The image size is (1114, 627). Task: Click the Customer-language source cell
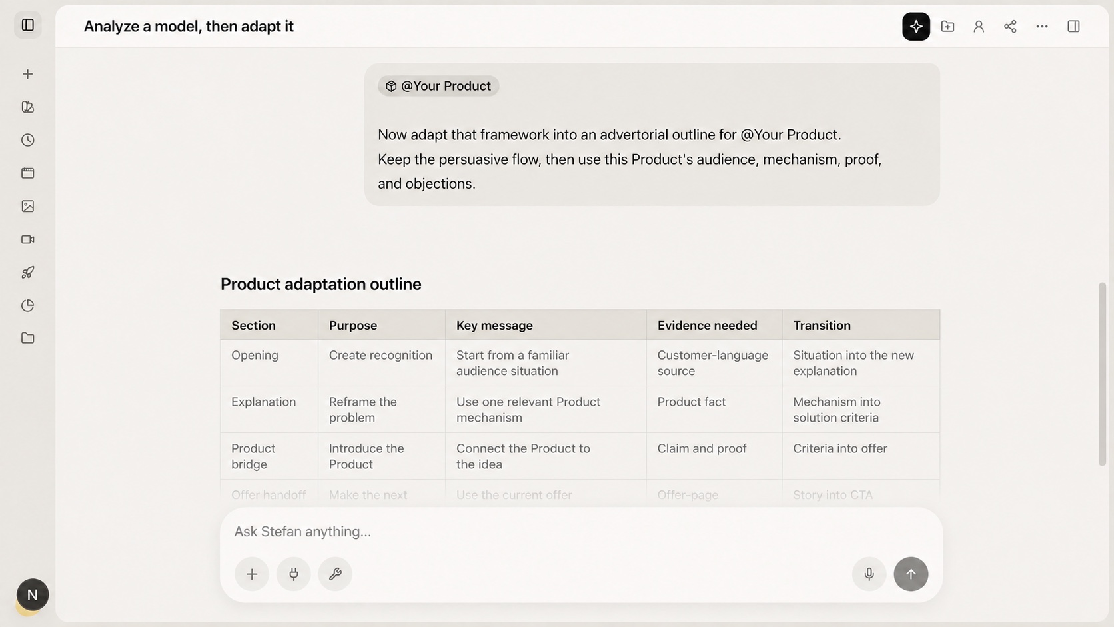[714, 363]
